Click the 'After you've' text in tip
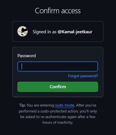The height and width of the screenshot is (135, 116). [86, 105]
